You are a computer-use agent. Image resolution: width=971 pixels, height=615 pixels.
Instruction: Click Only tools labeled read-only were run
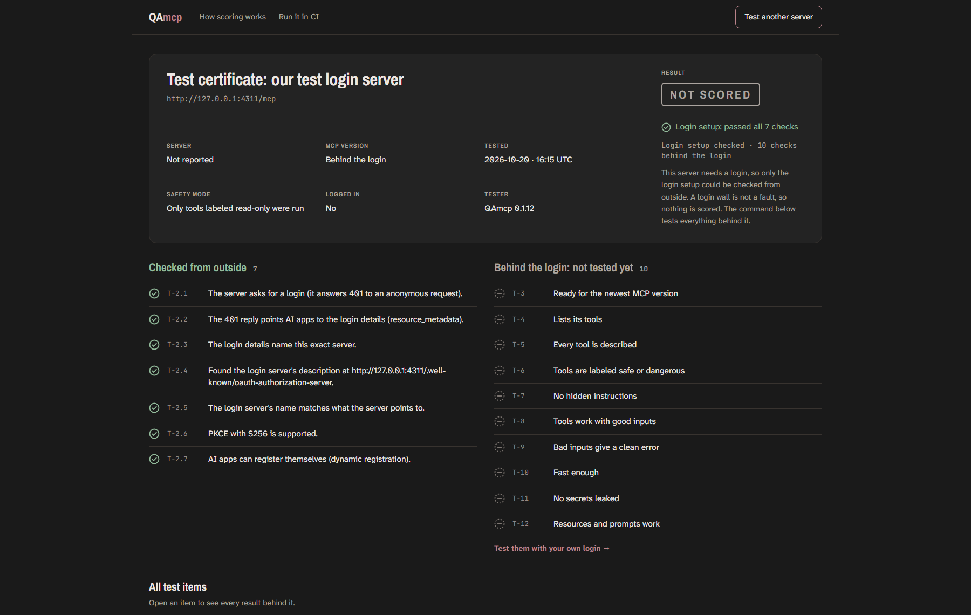click(x=235, y=208)
